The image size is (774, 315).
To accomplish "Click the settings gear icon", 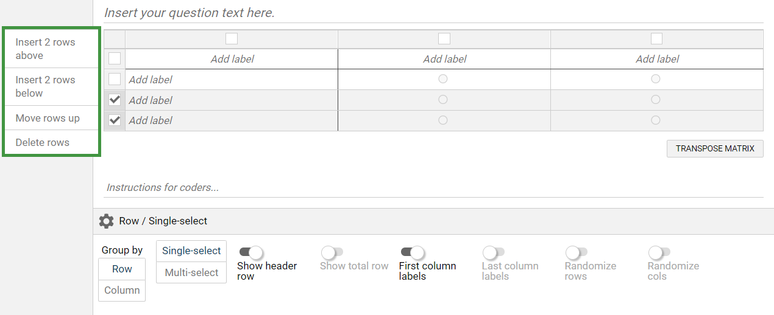I will pyautogui.click(x=106, y=221).
